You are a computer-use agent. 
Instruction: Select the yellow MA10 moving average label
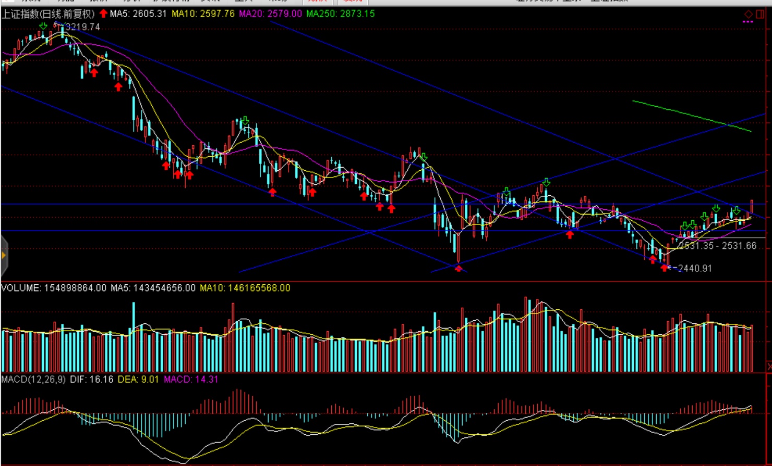coord(203,14)
